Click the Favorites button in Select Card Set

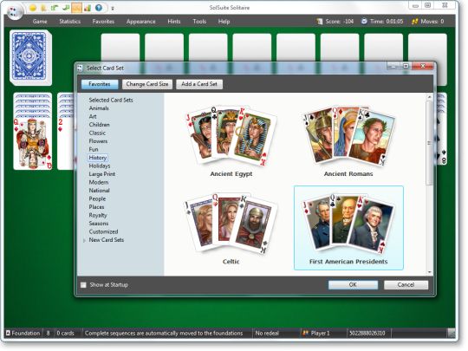tap(100, 84)
